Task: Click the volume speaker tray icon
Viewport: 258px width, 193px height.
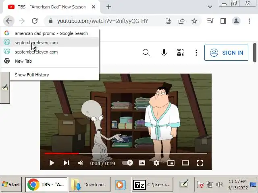Action: (219, 185)
